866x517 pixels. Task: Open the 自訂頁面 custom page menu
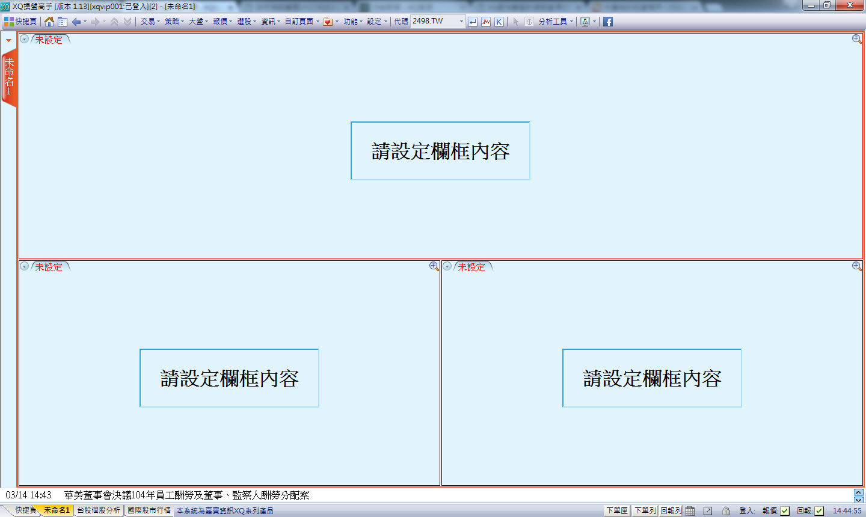302,22
